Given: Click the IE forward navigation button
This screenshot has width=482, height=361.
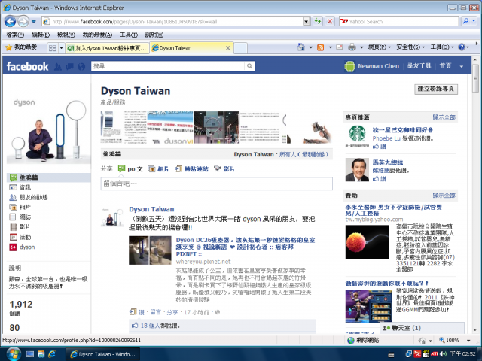Looking at the screenshot, I should pyautogui.click(x=23, y=22).
